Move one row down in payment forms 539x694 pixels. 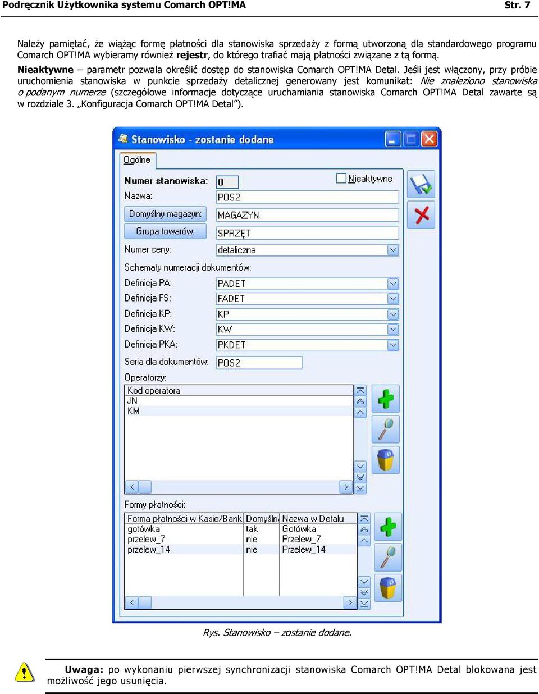coord(364,582)
